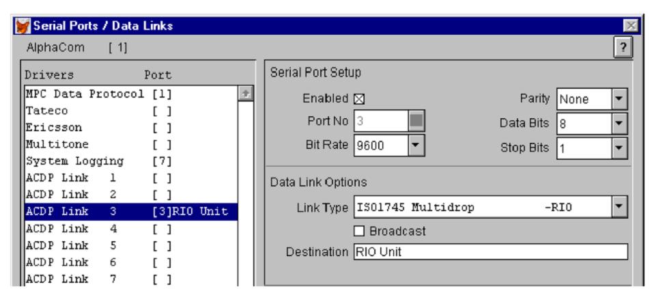Open the Bit Rate dropdown

pyautogui.click(x=416, y=146)
